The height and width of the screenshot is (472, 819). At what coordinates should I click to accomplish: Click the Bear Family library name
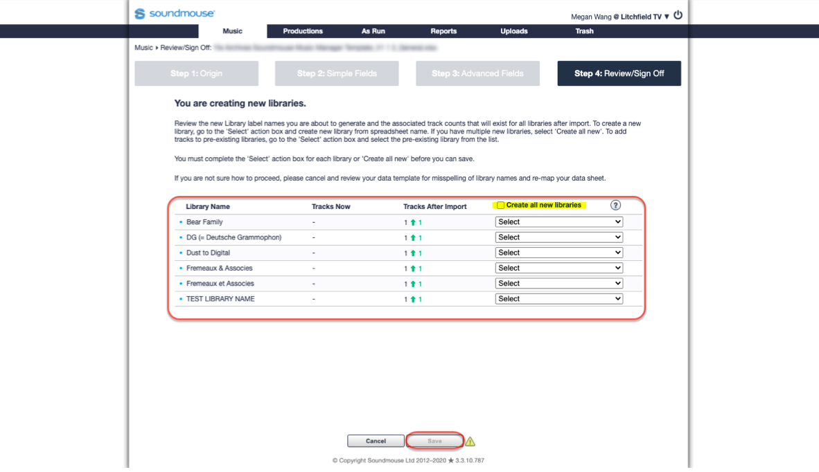coord(204,222)
